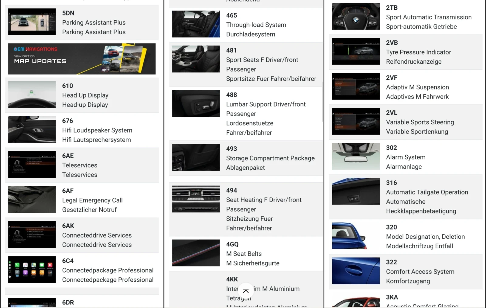This screenshot has width=486, height=308.
Task: Click the Legal Emergency Call option row
Action: [x=92, y=200]
